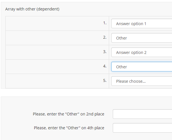
Task: Focus the Other on 2nd place text field
Action: pyautogui.click(x=142, y=114)
